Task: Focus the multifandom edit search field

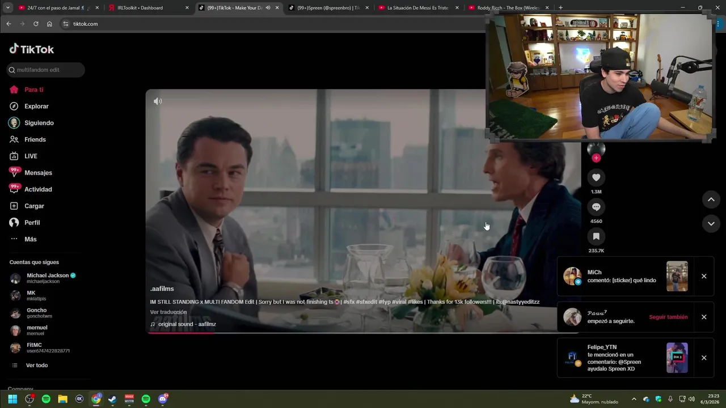Action: coord(46,70)
